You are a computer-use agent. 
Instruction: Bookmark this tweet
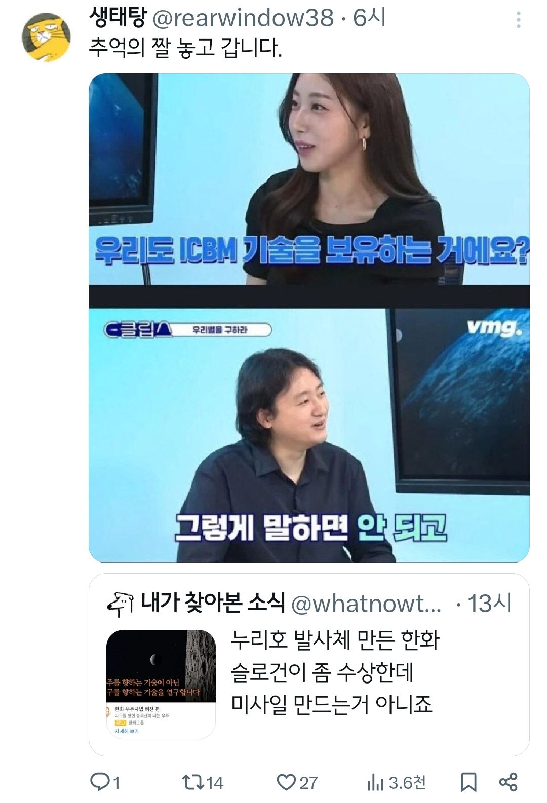[x=468, y=782]
